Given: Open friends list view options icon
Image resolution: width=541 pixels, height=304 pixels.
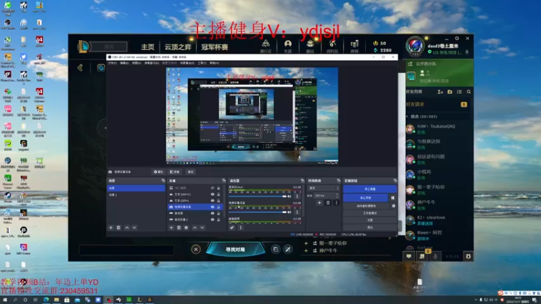Looking at the screenshot, I should [x=459, y=92].
